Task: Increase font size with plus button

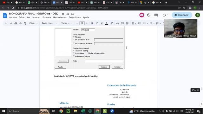Action: pos(87,23)
